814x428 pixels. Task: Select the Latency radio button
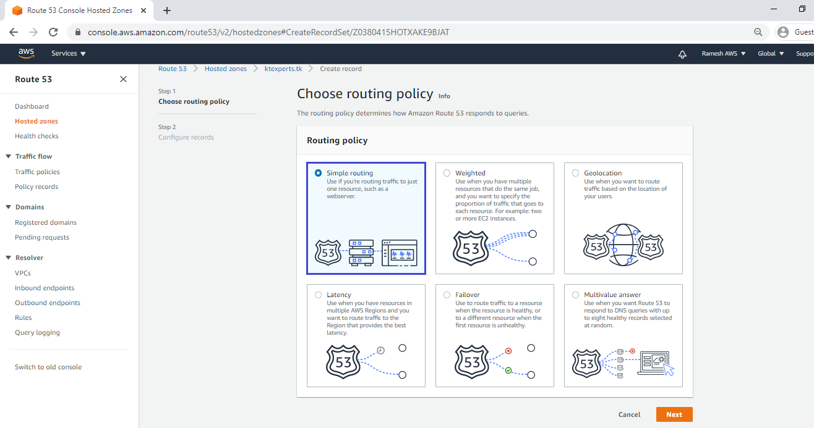318,295
